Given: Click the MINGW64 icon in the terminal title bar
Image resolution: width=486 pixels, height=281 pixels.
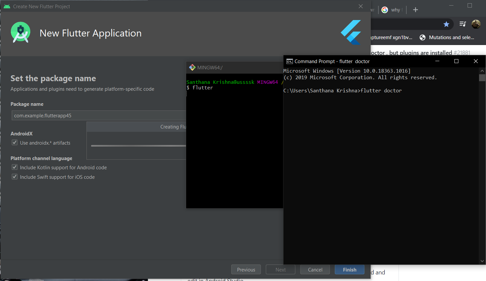Looking at the screenshot, I should click(192, 67).
